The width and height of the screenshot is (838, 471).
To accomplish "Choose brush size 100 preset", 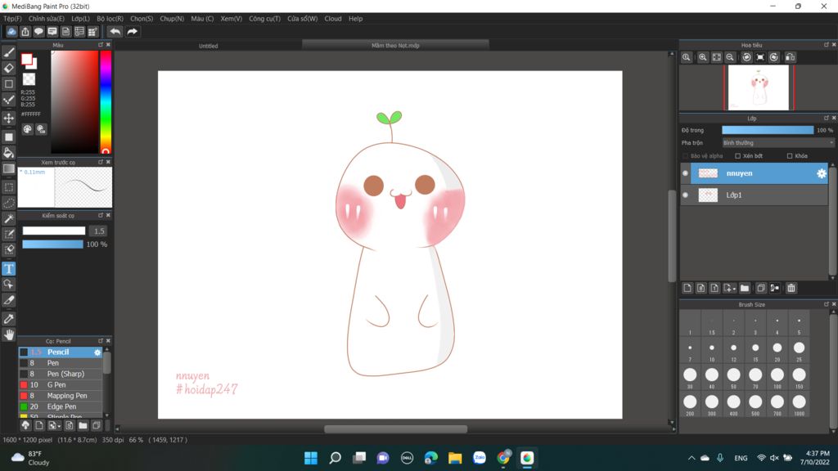I will coord(777,378).
